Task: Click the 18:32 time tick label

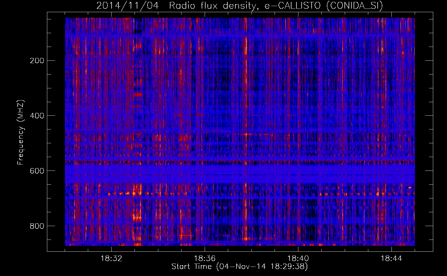Action: [111, 259]
